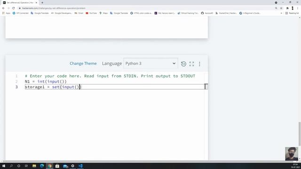The height and width of the screenshot is (169, 301).
Task: Open File Explorer from taskbar
Action: point(34,166)
